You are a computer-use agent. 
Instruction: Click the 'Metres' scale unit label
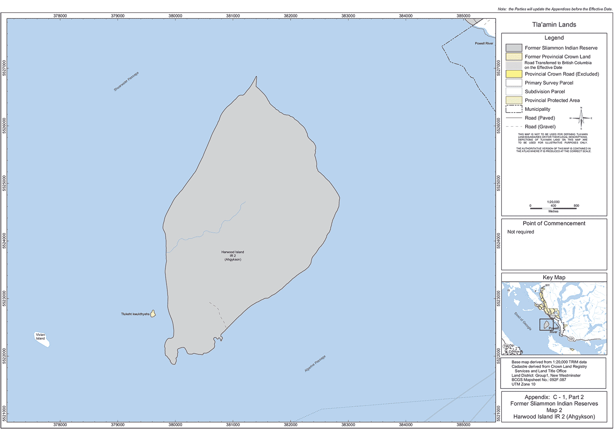pyautogui.click(x=553, y=211)
